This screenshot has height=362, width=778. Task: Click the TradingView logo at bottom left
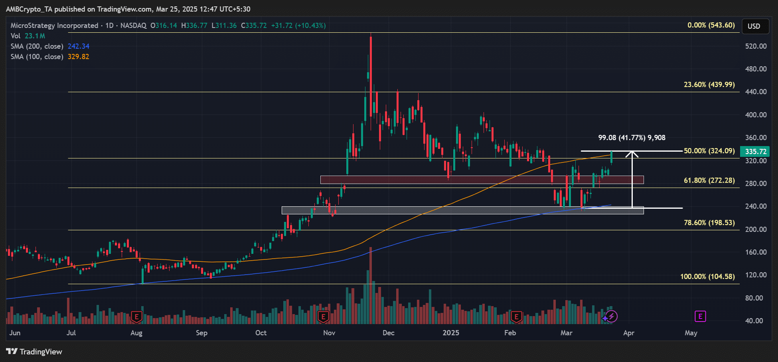click(34, 352)
